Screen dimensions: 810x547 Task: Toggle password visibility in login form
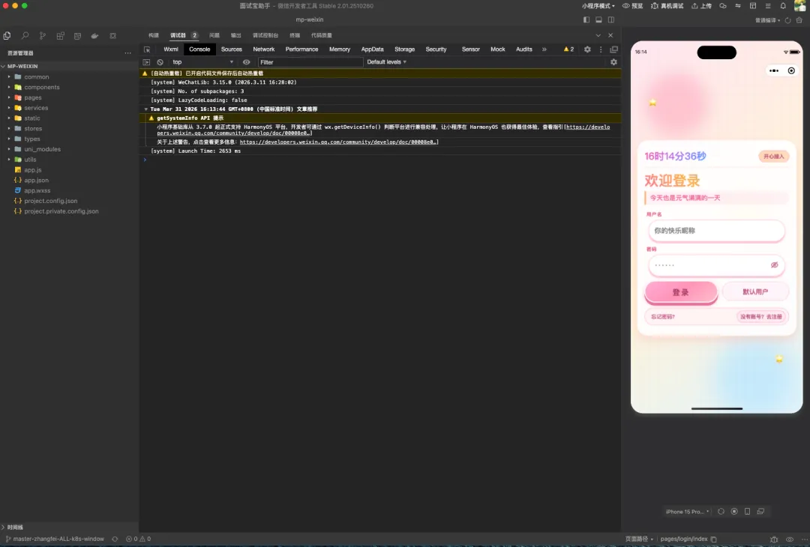coord(774,265)
